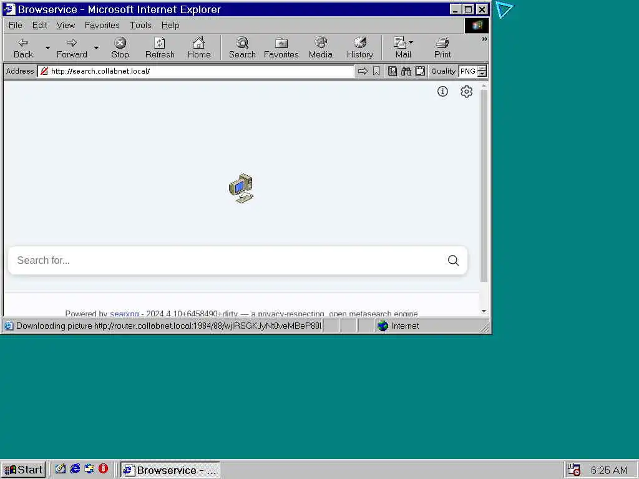639x479 pixels.
Task: Print the current page
Action: (x=442, y=48)
